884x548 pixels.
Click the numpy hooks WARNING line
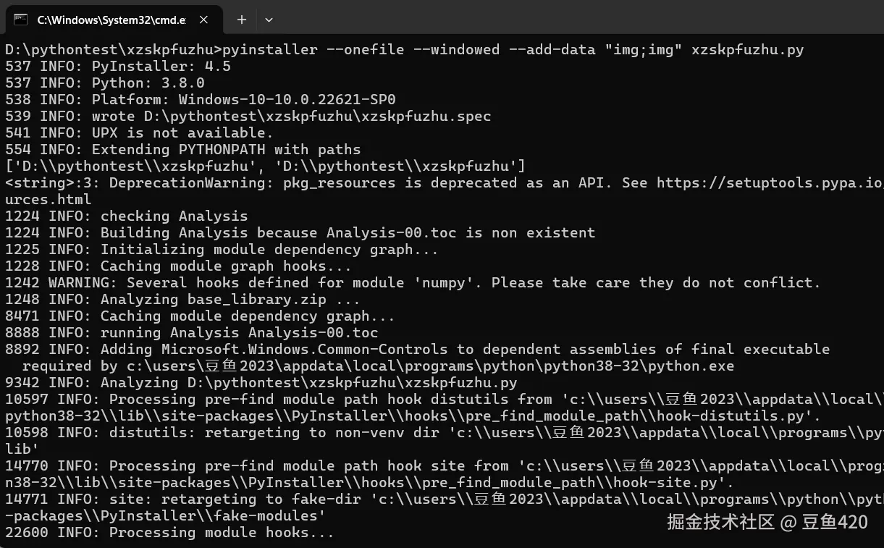pos(413,283)
